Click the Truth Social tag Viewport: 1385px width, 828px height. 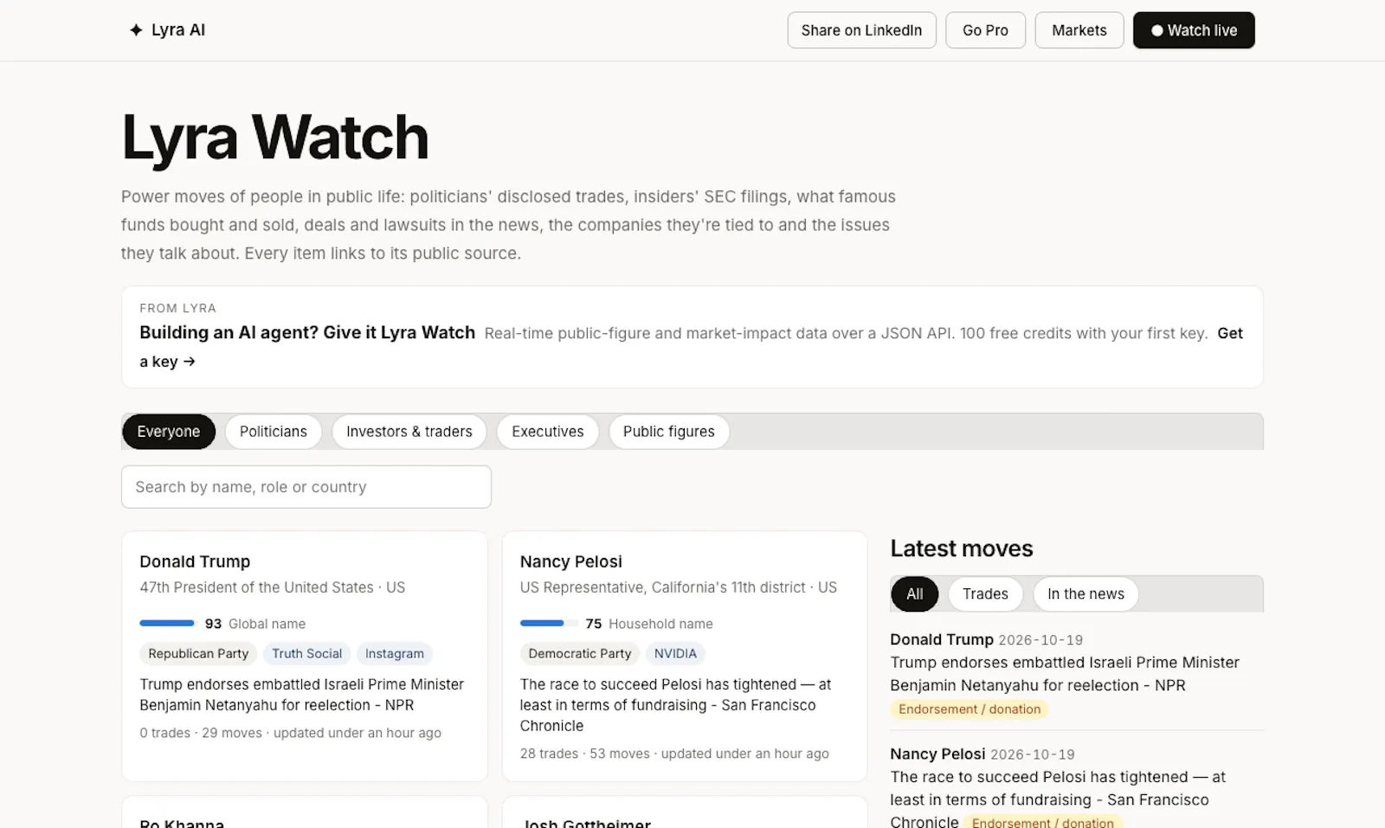point(307,654)
